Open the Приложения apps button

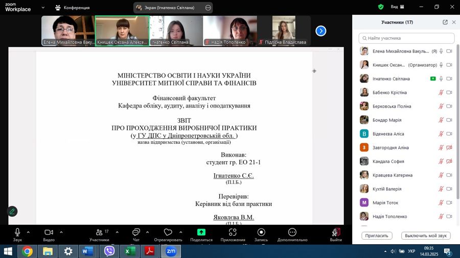[233, 235]
